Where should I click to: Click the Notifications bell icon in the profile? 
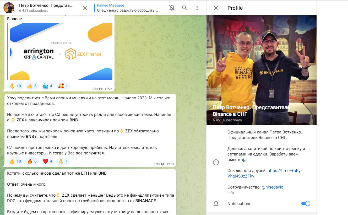coord(216,203)
